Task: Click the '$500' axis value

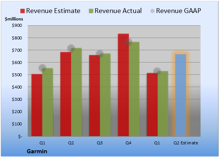Action: tap(17, 75)
